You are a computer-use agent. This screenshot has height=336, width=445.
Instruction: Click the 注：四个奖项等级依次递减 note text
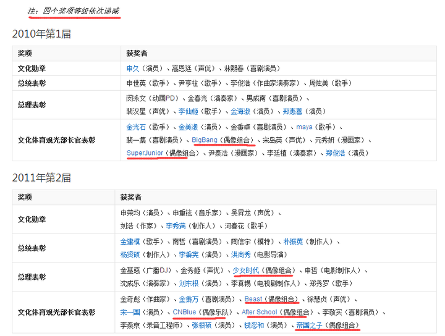click(74, 11)
